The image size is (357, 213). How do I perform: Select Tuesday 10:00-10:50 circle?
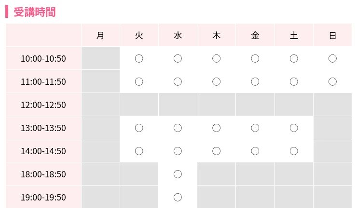139,58
